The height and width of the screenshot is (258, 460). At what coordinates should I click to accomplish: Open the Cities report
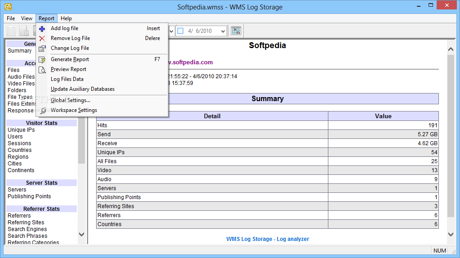click(15, 164)
